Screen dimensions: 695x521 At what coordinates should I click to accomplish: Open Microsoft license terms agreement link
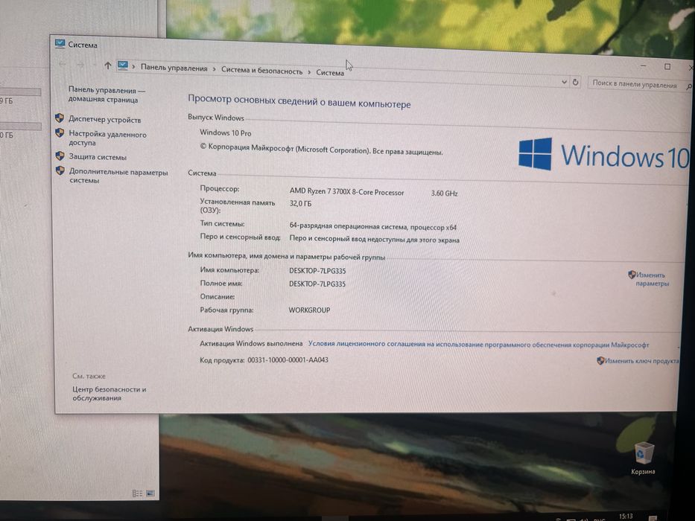pyautogui.click(x=479, y=344)
